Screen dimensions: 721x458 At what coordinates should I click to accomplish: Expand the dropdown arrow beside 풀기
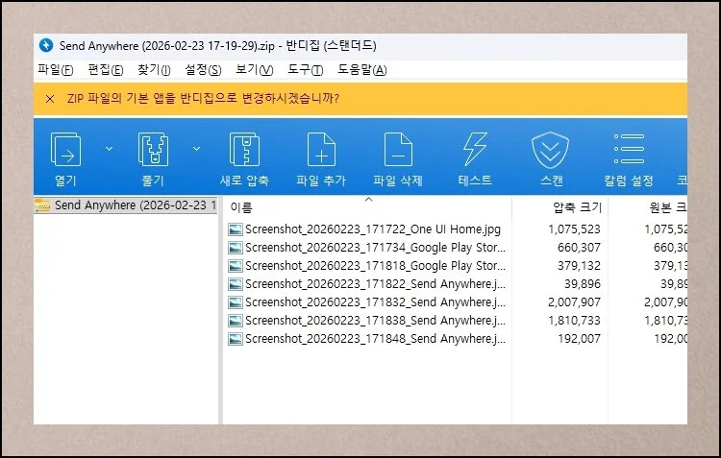(x=196, y=149)
